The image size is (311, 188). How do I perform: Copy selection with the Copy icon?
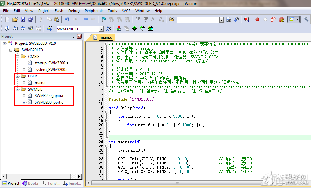tap(49, 19)
